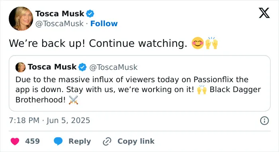This screenshot has width=279, height=152.
Task: Open the @ToscaMusk handle under author name
Action: point(59,23)
